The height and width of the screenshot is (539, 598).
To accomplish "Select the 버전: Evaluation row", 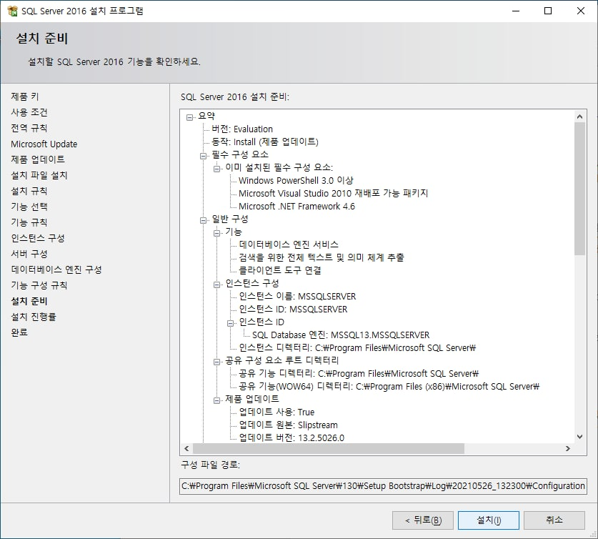I will (x=242, y=129).
